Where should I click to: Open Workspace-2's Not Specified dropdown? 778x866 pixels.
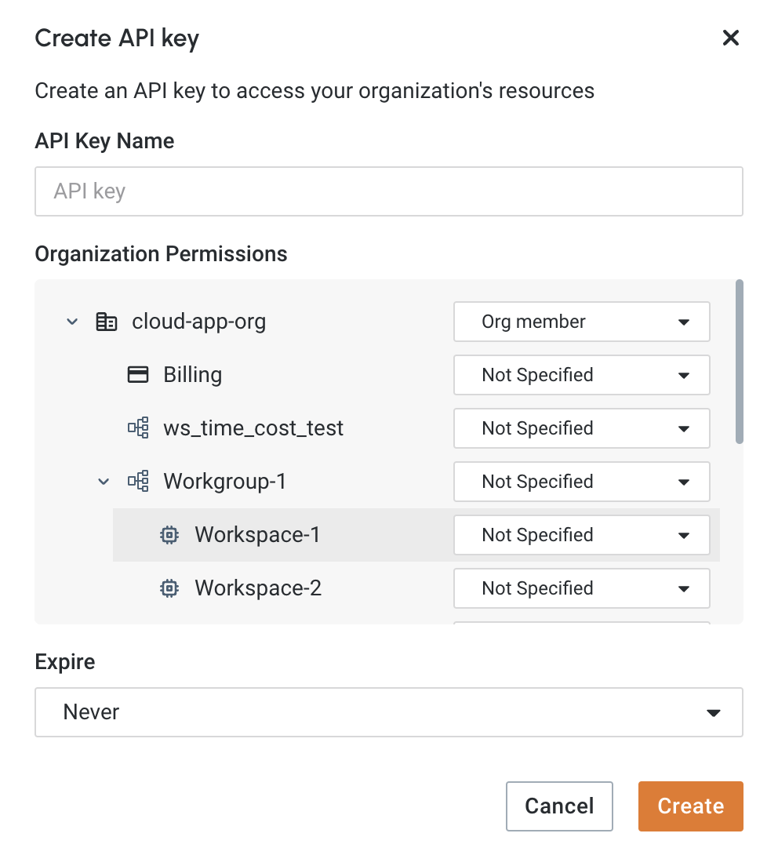(581, 588)
